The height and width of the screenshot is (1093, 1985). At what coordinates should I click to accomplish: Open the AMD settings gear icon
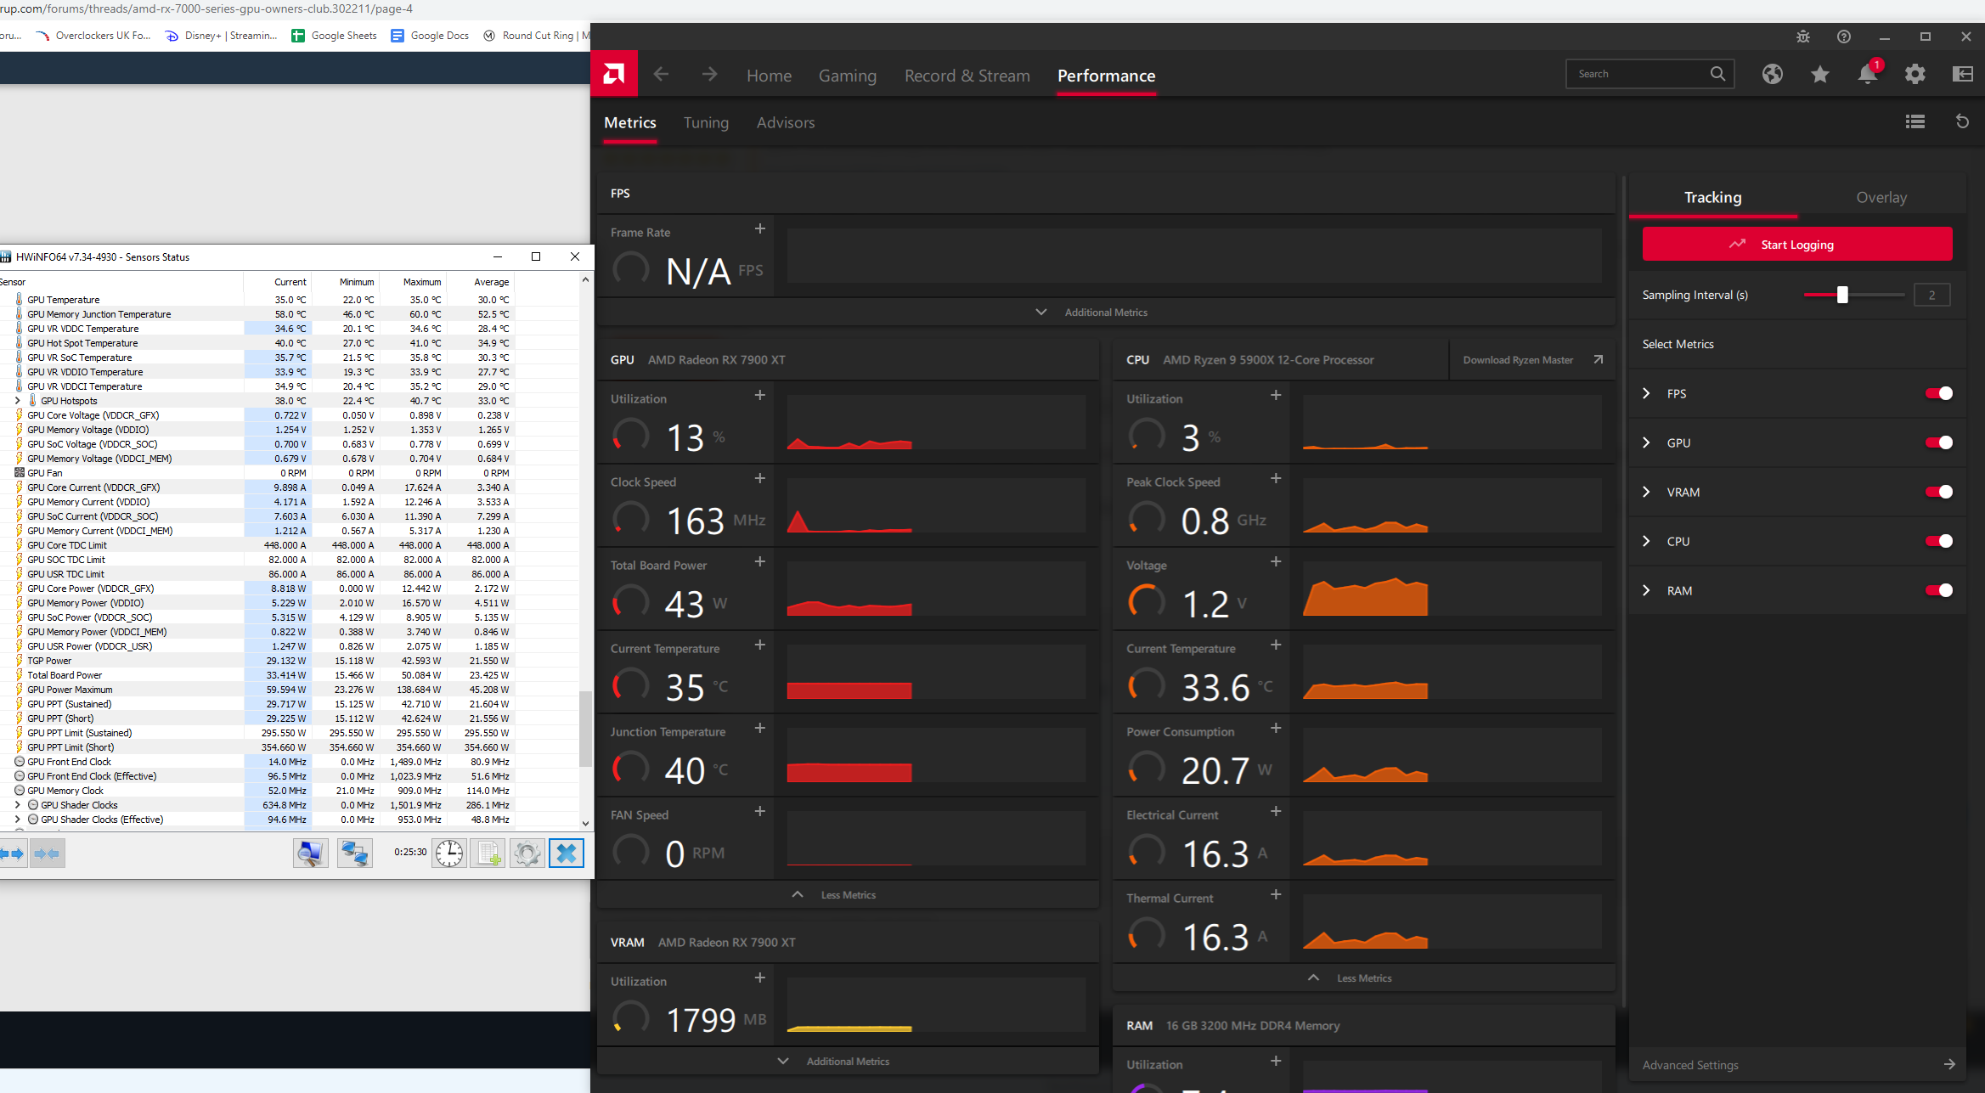pyautogui.click(x=1915, y=74)
